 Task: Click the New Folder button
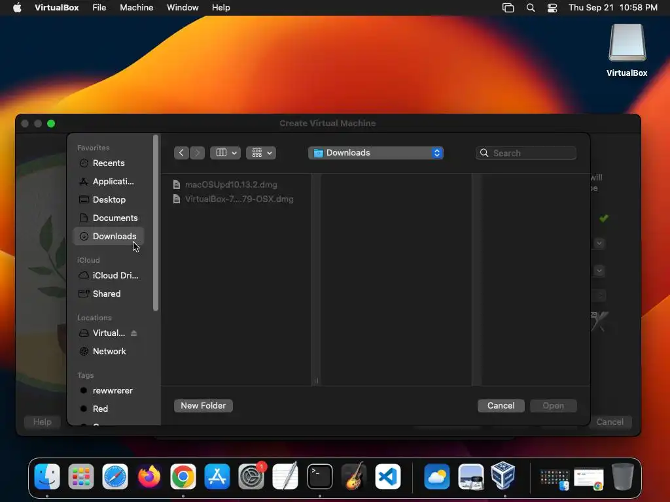(x=203, y=405)
